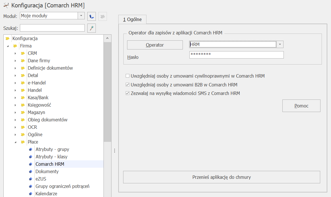Collapse the Firma tree node
This screenshot has width=331, height=197.
[8, 46]
